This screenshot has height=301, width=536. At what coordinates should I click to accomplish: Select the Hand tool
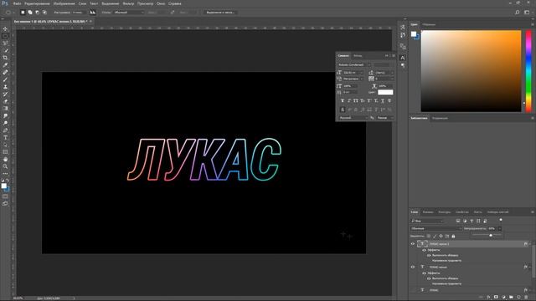click(5, 160)
